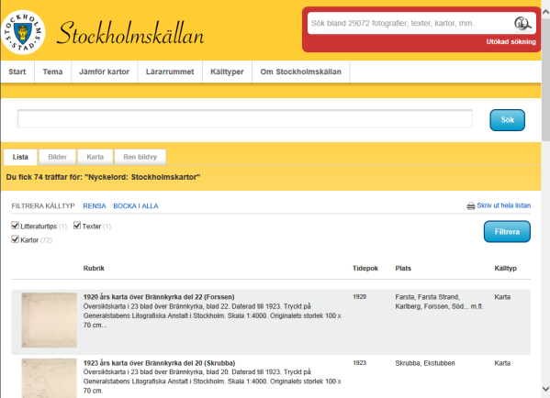Uncheck the Kartor checkbox
Viewport: 550px width, 398px height.
15,239
